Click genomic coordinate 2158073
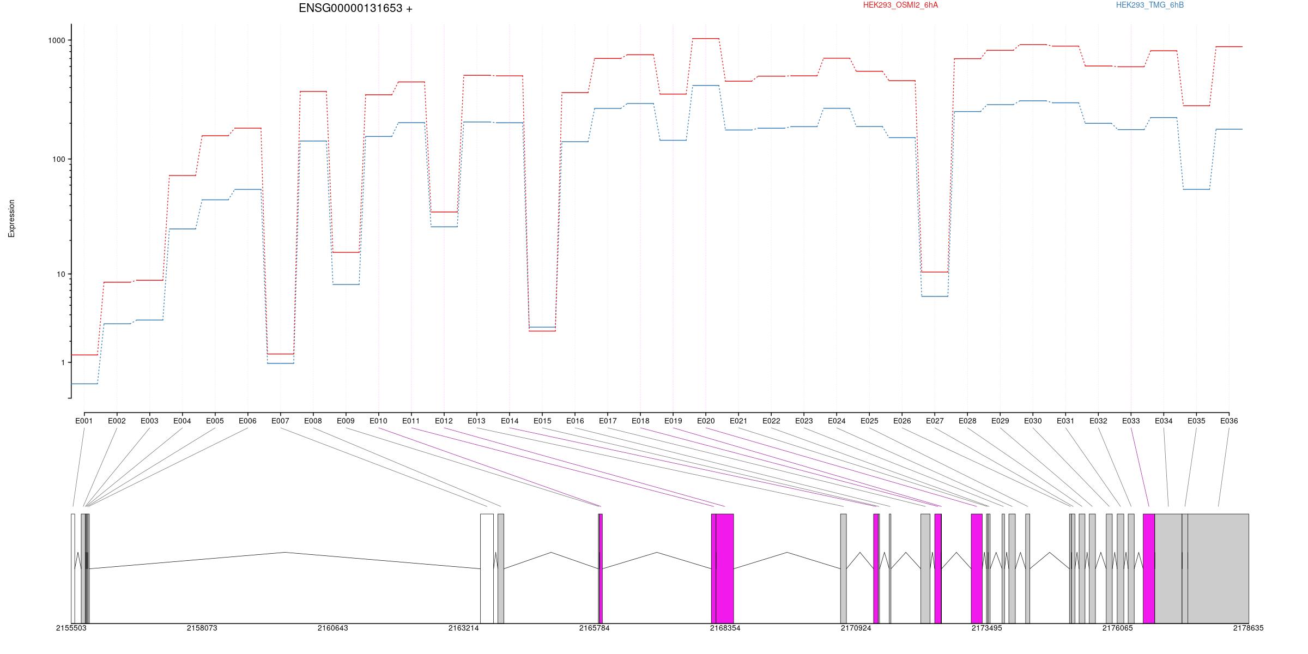The height and width of the screenshot is (654, 1308). pos(202,628)
